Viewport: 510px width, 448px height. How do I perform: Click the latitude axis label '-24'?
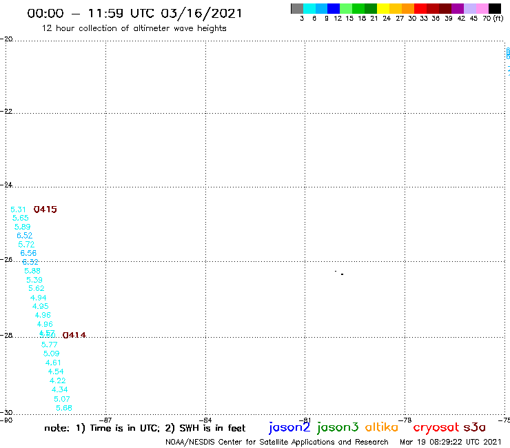pyautogui.click(x=6, y=185)
